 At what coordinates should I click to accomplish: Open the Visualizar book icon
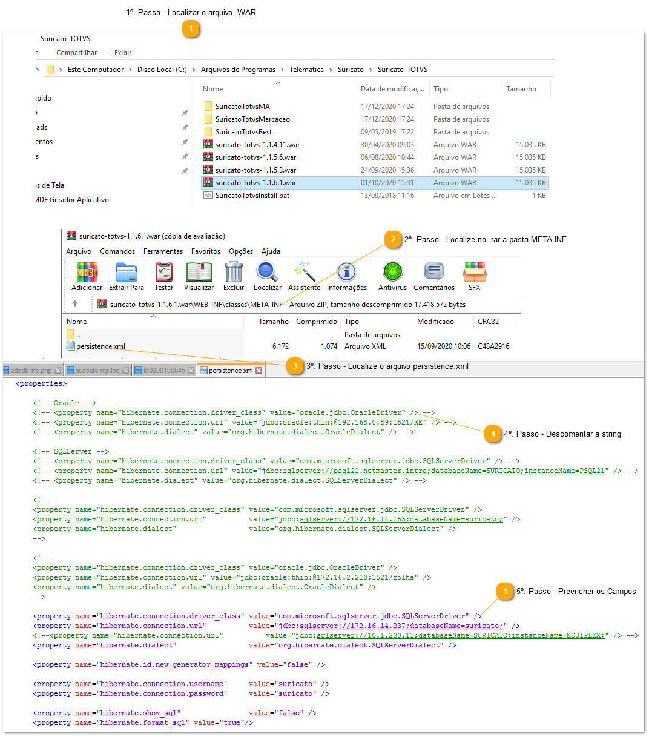[x=199, y=273]
